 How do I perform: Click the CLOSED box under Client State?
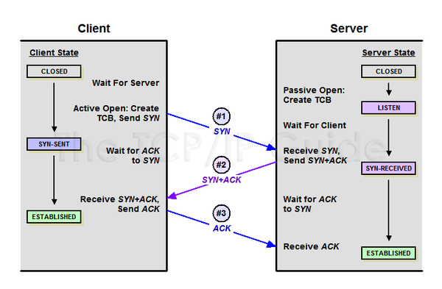[54, 71]
